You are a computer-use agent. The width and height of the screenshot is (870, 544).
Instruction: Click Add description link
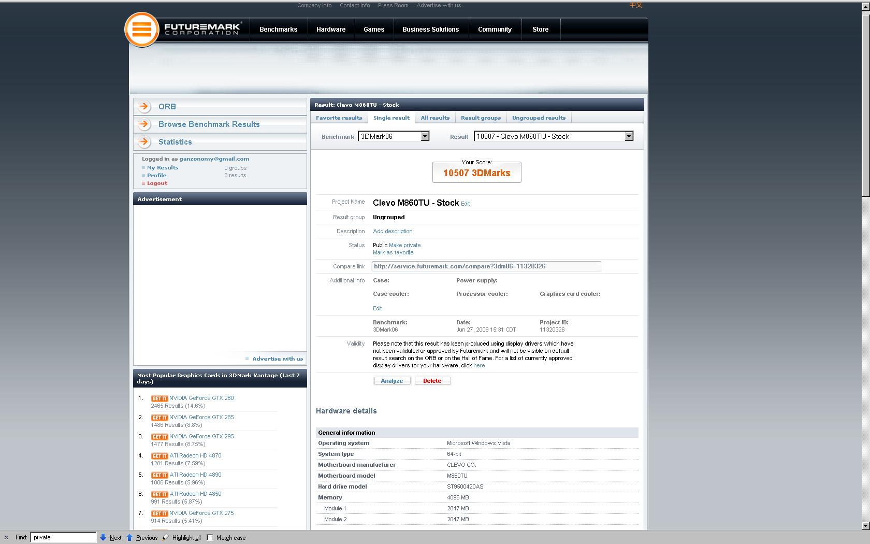(x=393, y=231)
